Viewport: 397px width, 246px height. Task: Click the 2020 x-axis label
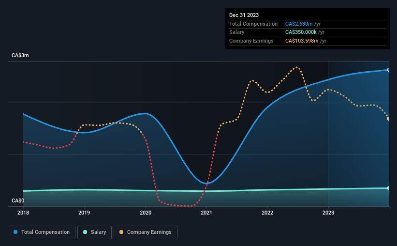point(146,213)
